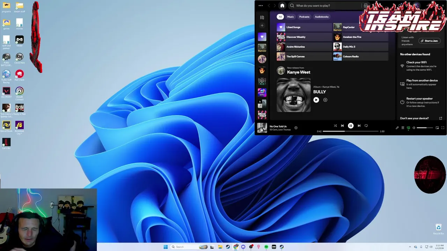This screenshot has width=447, height=251.
Task: Open the play queue
Action: tap(403, 128)
